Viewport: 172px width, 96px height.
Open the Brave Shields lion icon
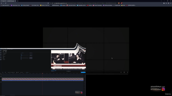pyautogui.click(x=119, y=3)
